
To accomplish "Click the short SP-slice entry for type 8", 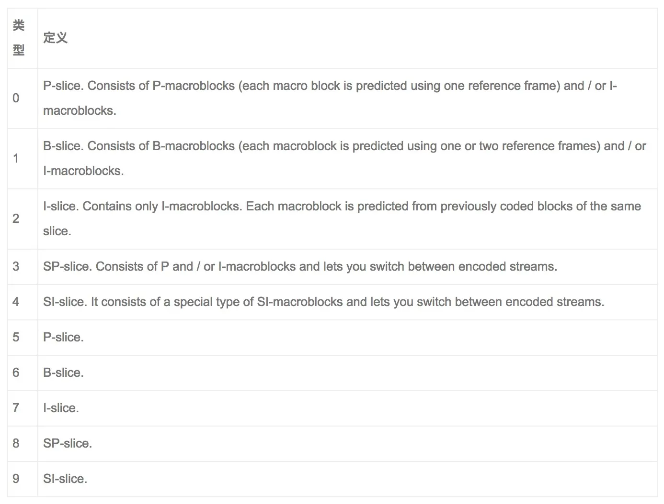I will click(x=68, y=443).
